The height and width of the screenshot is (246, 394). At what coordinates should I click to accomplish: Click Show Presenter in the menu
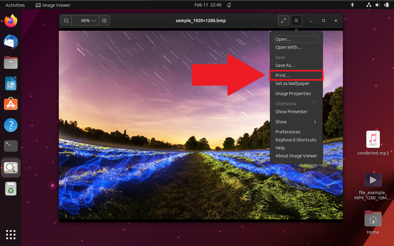pos(291,111)
